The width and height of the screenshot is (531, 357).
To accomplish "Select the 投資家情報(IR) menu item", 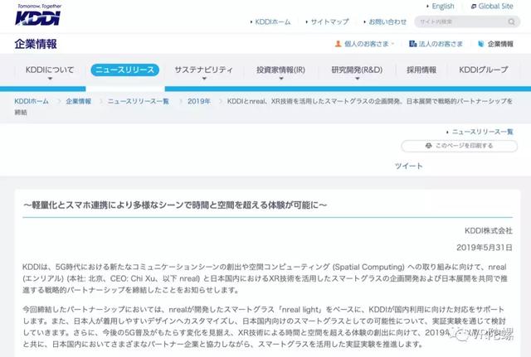I will coord(280,70).
